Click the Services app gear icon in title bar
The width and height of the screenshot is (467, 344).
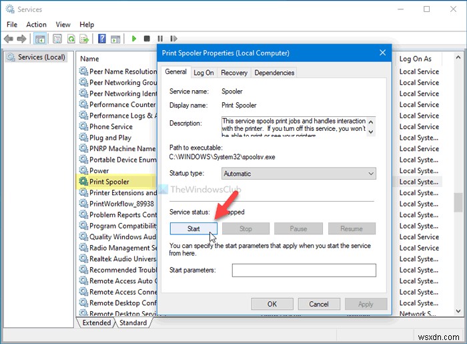(10, 9)
